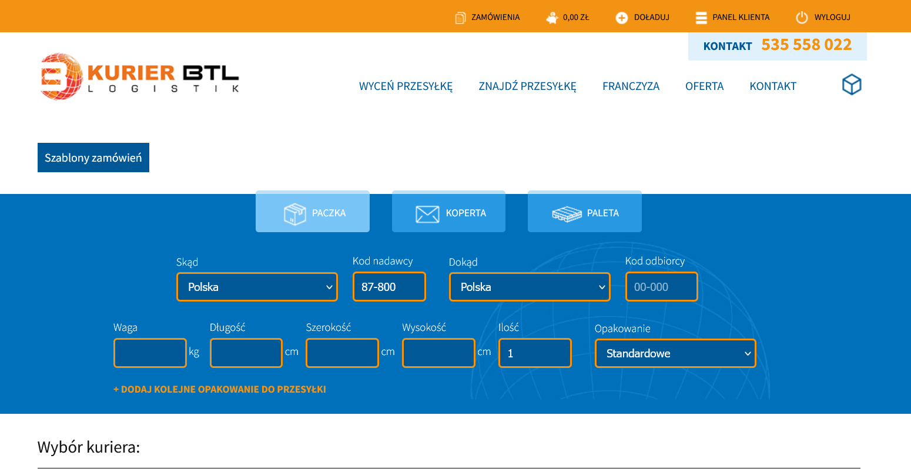
Task: Open Oferta menu item
Action: point(705,86)
